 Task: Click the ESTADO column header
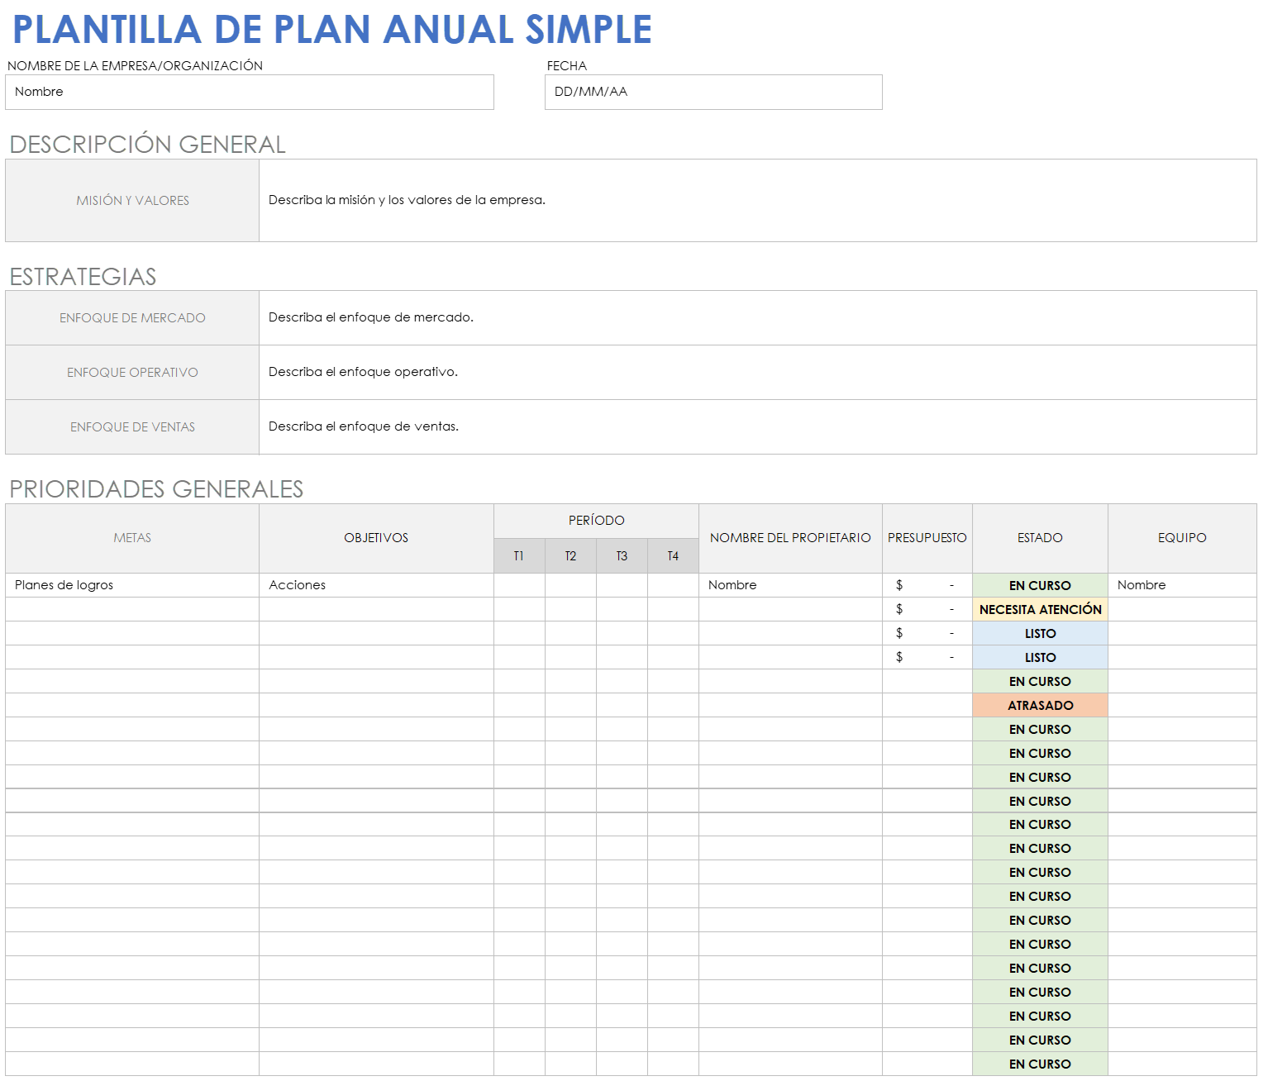[1039, 538]
